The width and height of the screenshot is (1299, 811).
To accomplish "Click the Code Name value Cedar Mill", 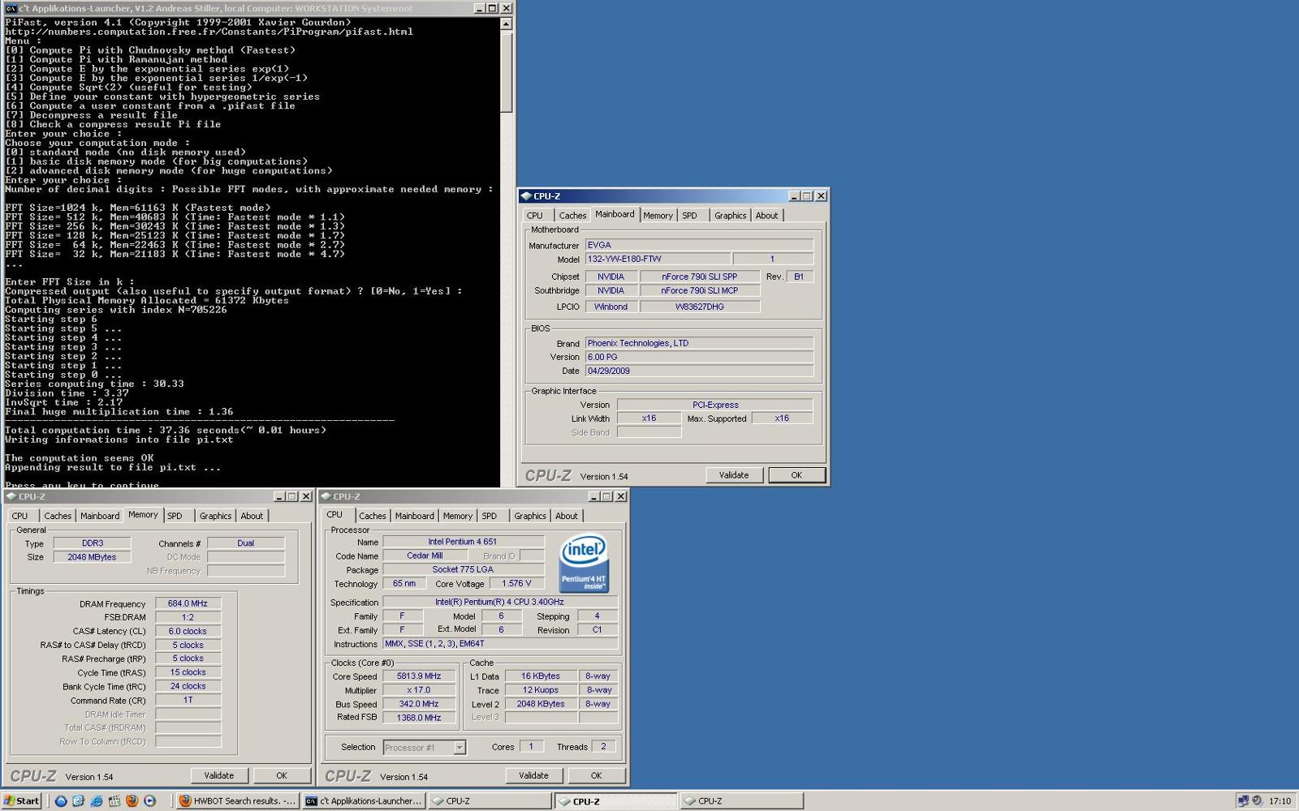I will tap(425, 556).
